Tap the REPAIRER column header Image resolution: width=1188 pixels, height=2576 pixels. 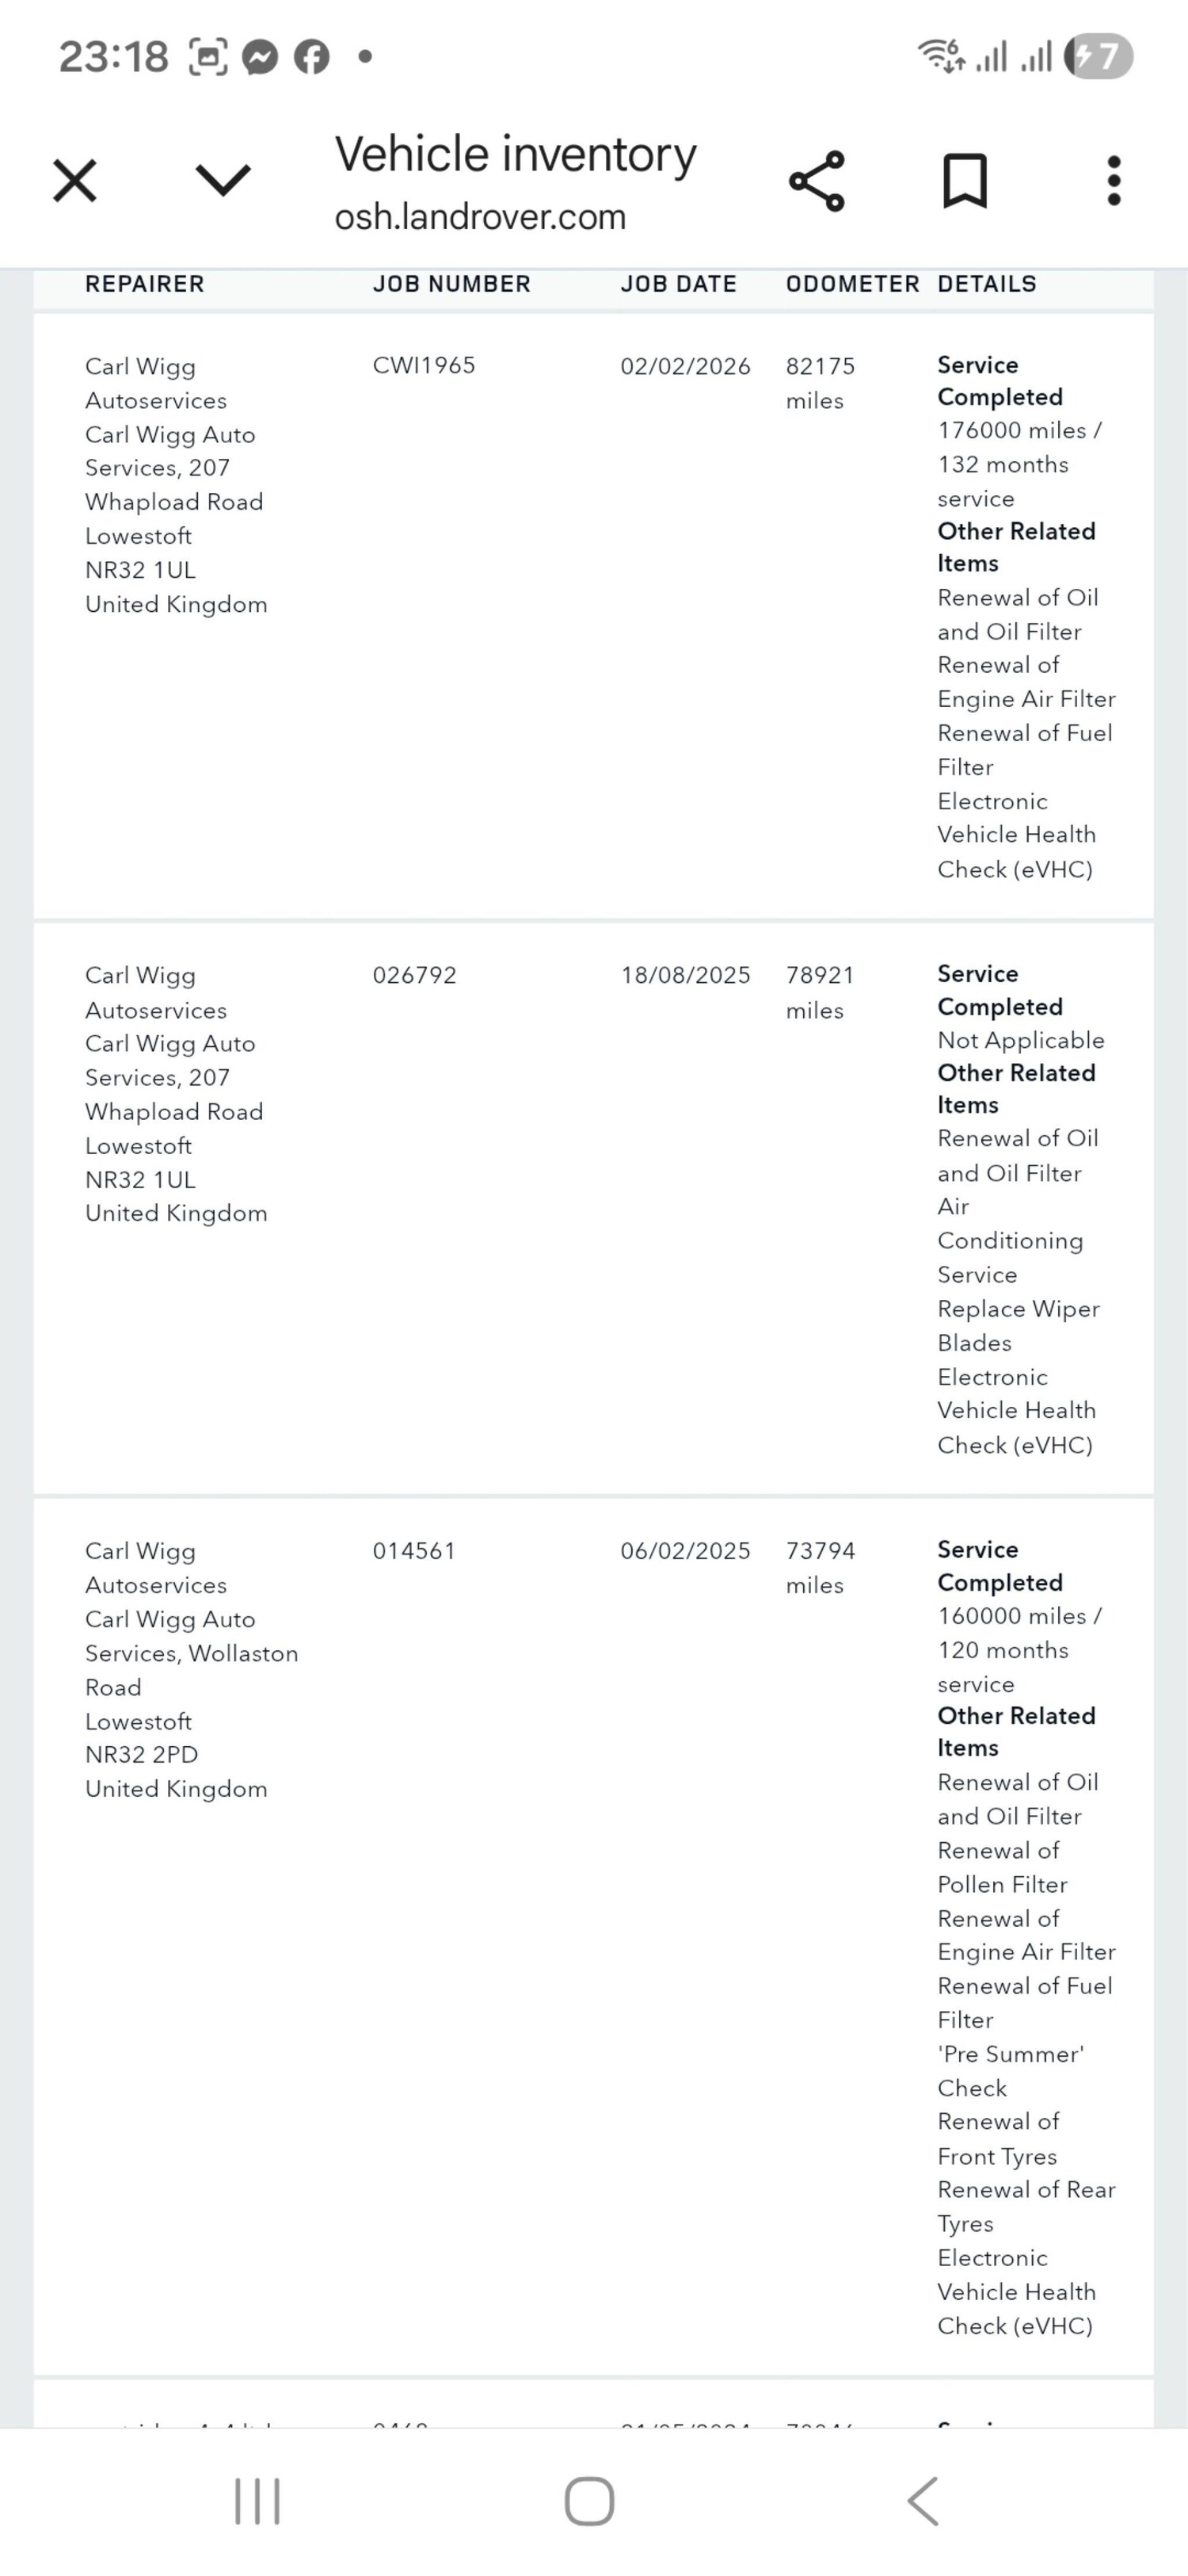[x=145, y=284]
